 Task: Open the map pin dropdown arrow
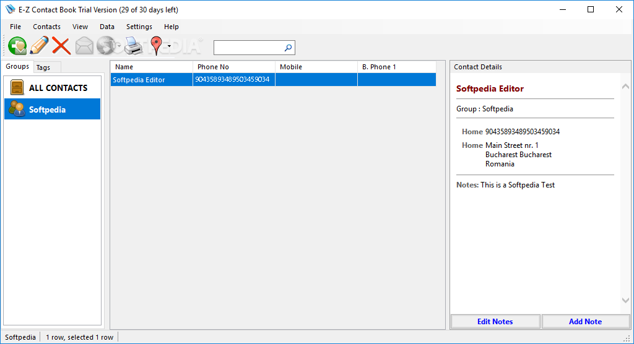pos(169,46)
